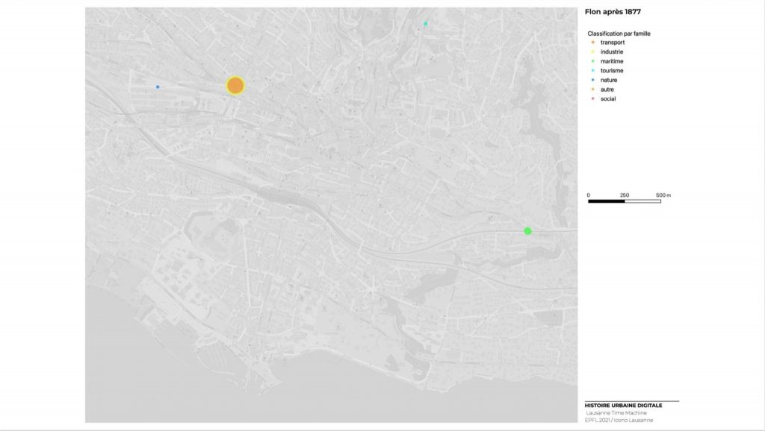Select the maritime legend green dot
This screenshot has height=431, width=765.
tap(592, 61)
